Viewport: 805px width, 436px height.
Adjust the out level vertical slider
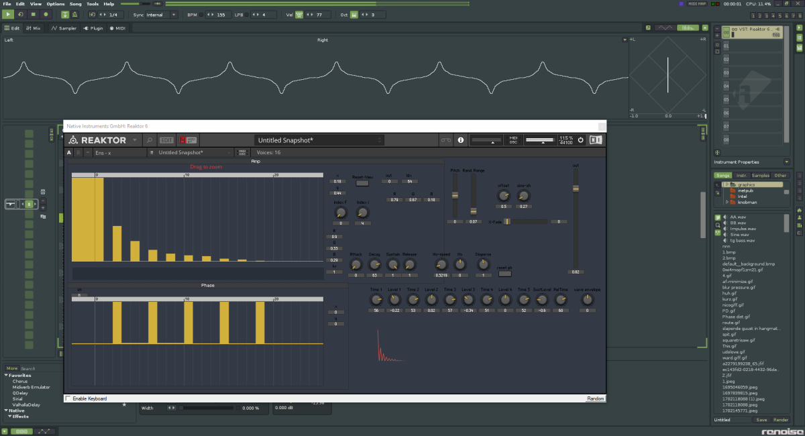[x=575, y=218]
